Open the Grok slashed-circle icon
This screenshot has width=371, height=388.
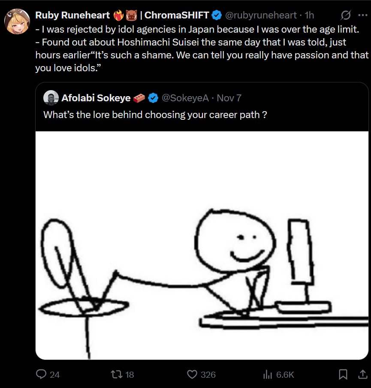[x=346, y=15]
